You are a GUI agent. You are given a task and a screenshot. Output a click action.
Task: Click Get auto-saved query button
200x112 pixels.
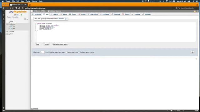point(60,44)
